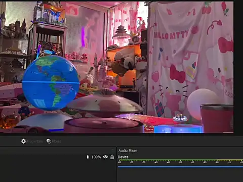The width and height of the screenshot is (243, 182).
Task: Click the 100% battery percentage text
Action: click(x=96, y=157)
